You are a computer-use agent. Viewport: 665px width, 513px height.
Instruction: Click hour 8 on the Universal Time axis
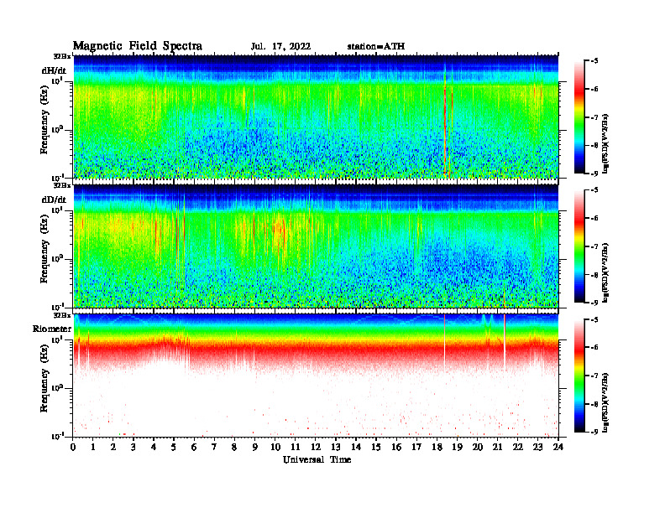(234, 448)
